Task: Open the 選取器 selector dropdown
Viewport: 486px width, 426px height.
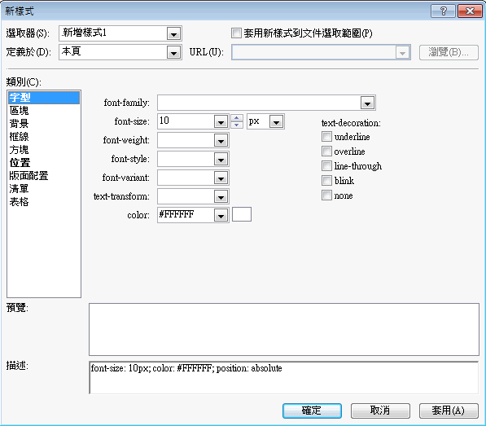Action: [x=173, y=33]
